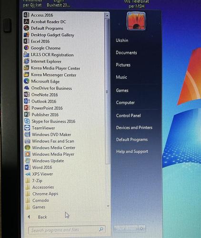Open Desktop Gadget Gallery icon

27,35
